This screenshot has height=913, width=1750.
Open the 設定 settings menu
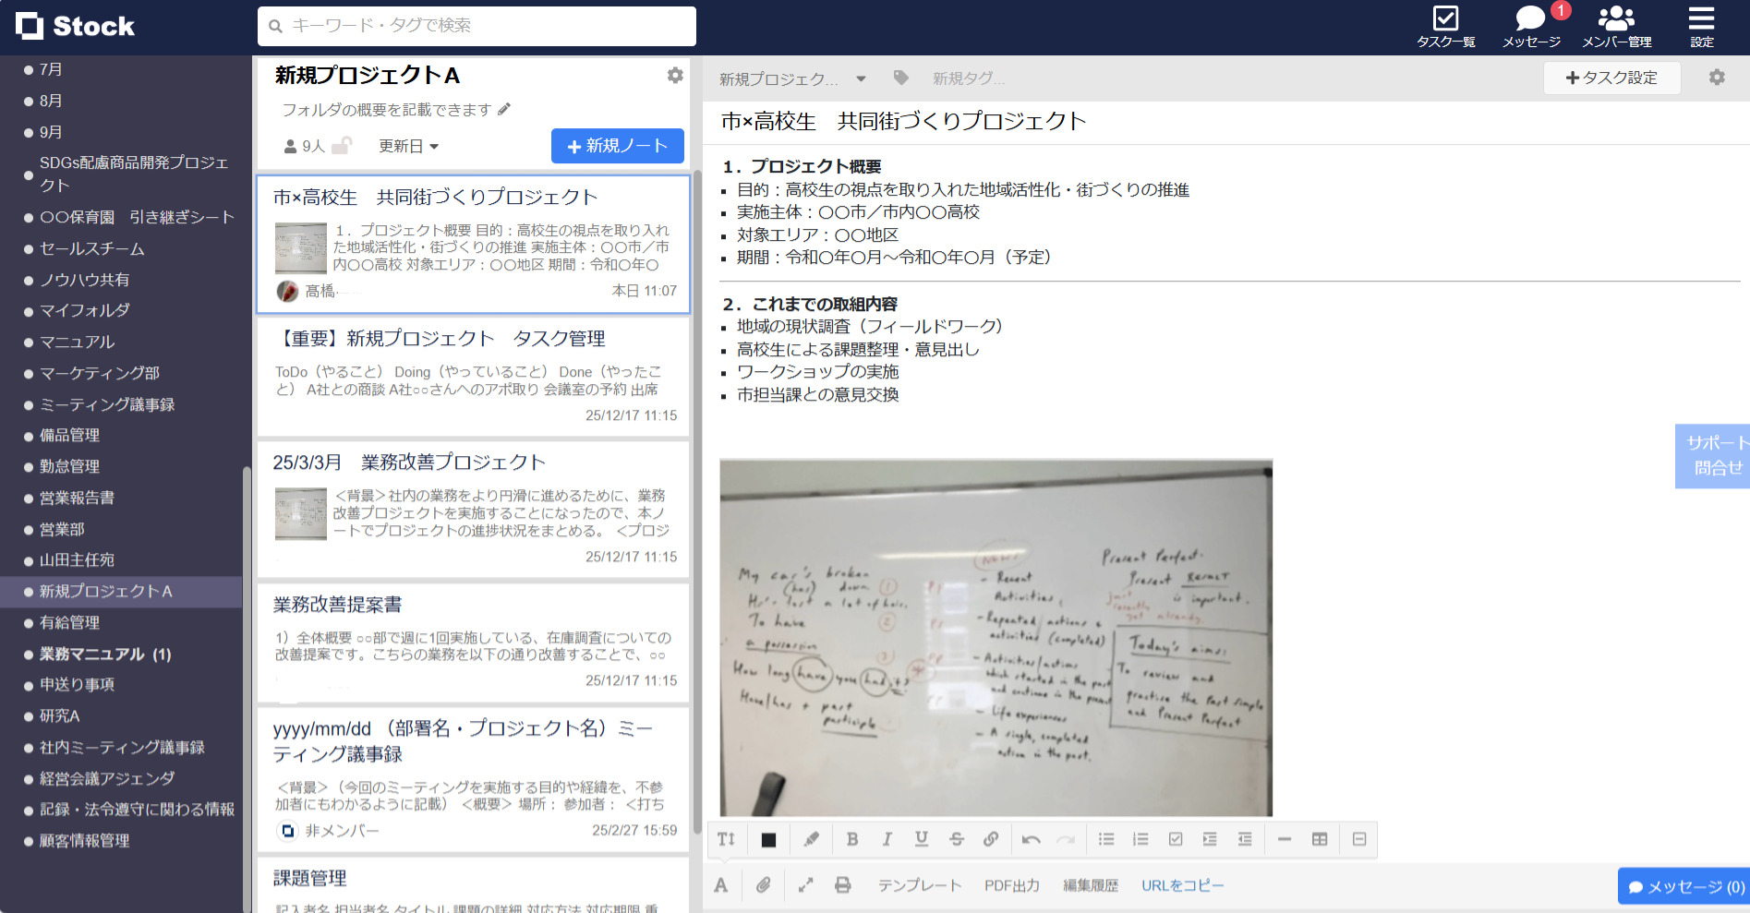1700,23
